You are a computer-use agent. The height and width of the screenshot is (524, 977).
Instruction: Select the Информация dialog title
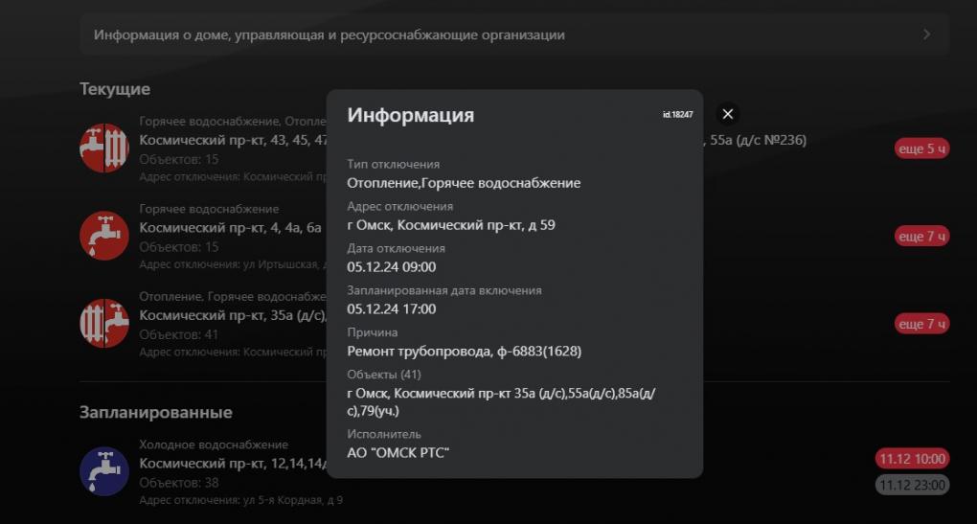pyautogui.click(x=411, y=115)
